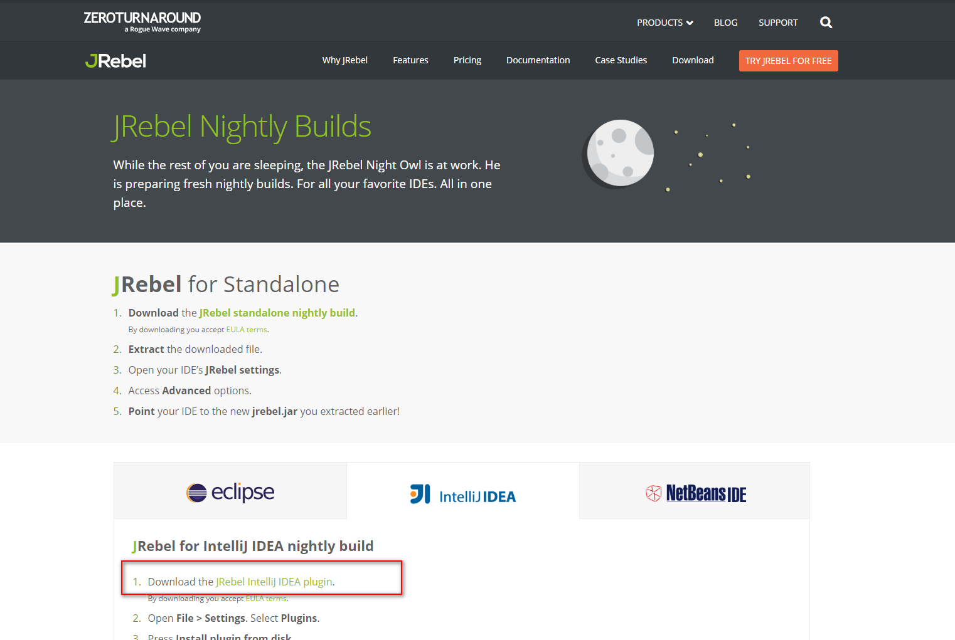955x640 pixels.
Task: Click the ZeroTurnaround company logo
Action: [142, 21]
